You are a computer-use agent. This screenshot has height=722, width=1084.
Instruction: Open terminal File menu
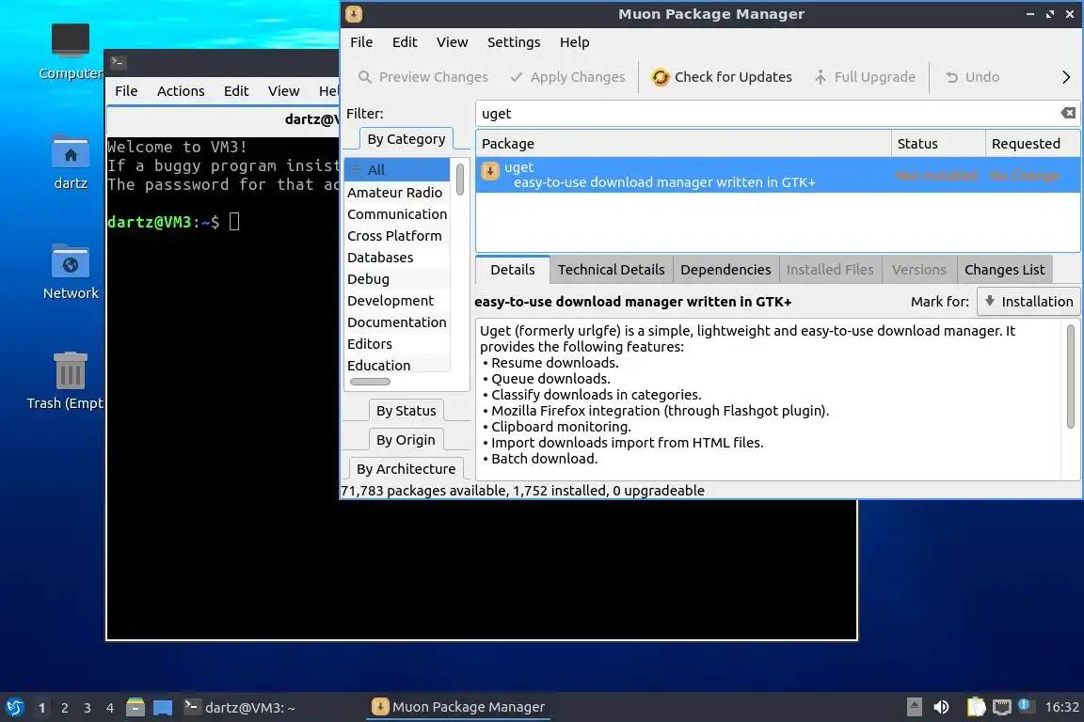tap(126, 91)
